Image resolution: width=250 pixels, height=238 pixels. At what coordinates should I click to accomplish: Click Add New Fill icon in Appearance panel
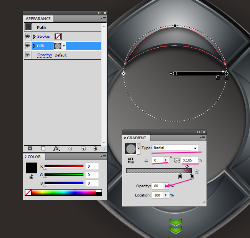click(43, 148)
